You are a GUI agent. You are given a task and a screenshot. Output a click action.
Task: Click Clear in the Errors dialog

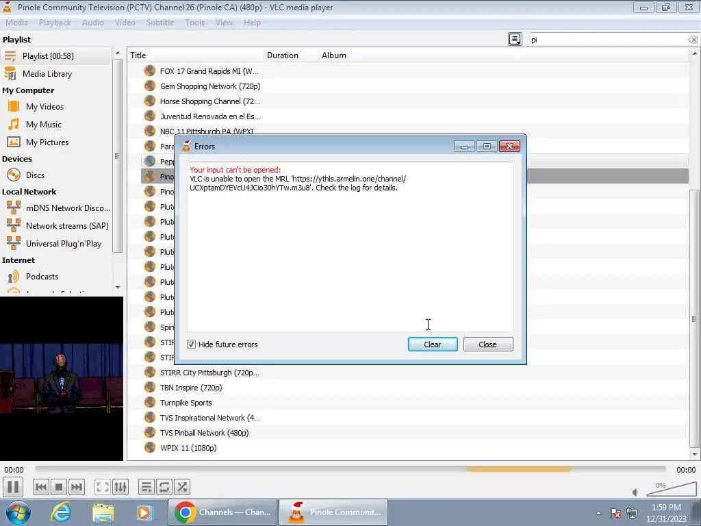coord(433,344)
